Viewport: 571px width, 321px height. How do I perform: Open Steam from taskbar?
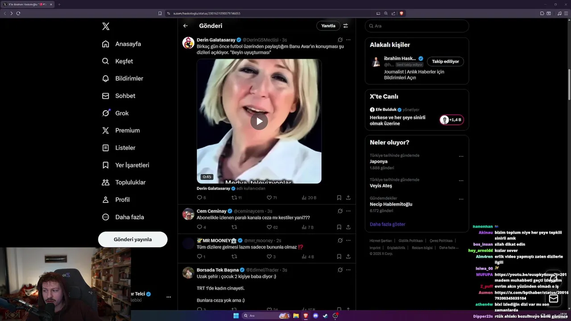pyautogui.click(x=325, y=316)
